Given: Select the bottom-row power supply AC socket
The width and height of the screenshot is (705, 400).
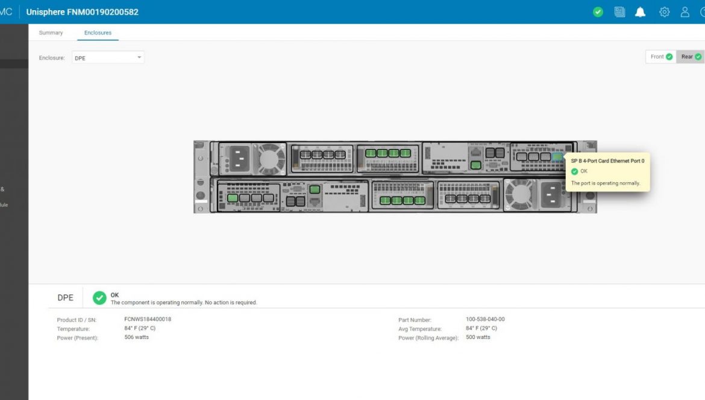Looking at the screenshot, I should tap(552, 195).
